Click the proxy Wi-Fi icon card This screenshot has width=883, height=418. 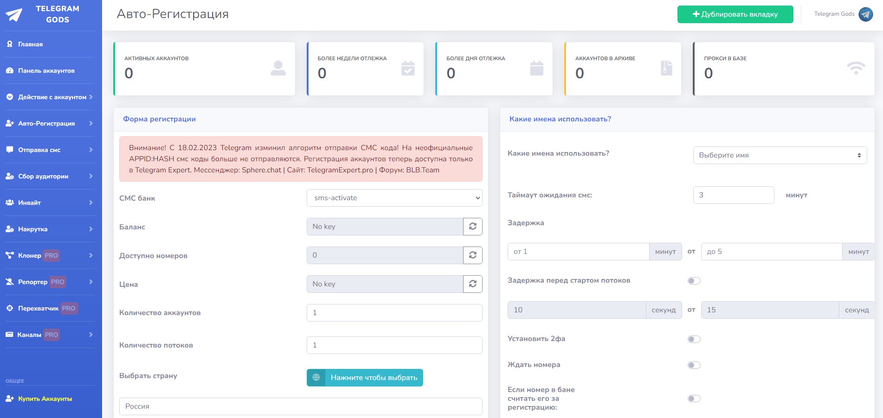click(856, 68)
